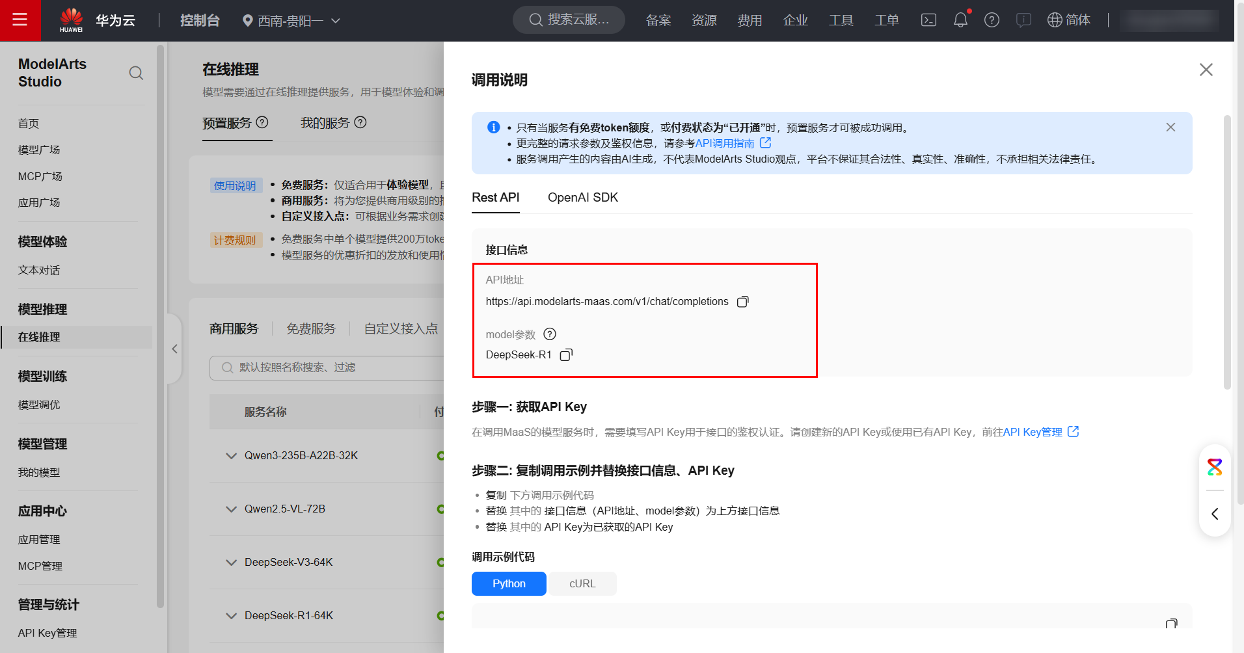1244x653 pixels.
Task: Click the drawer panel vertical scrollbar
Action: tap(1227, 252)
